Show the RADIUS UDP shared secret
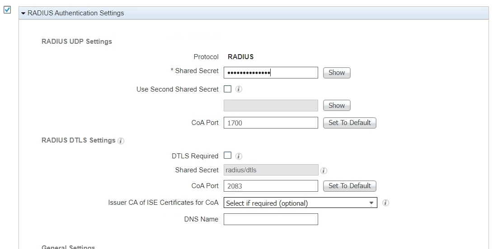Screen dimensions: 503x249 [x=337, y=73]
